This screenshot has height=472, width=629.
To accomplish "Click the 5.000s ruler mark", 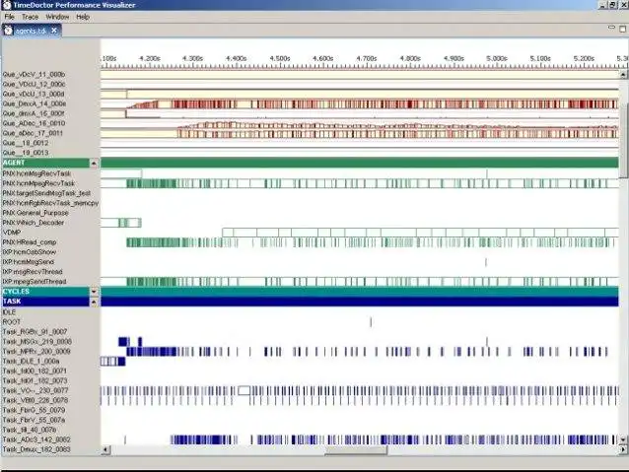I will pos(497,58).
